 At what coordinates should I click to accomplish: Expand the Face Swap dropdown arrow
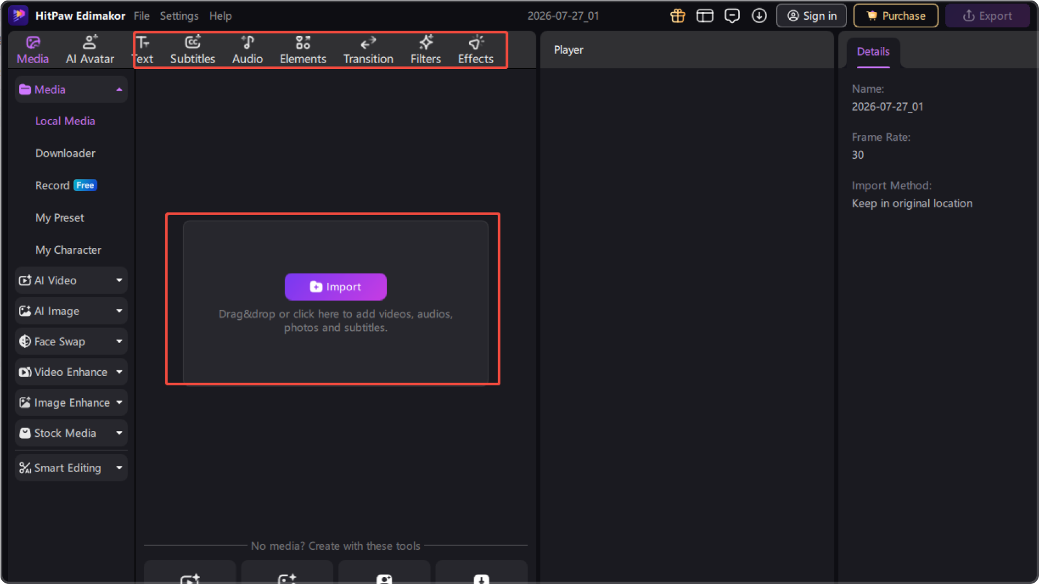[x=119, y=342]
